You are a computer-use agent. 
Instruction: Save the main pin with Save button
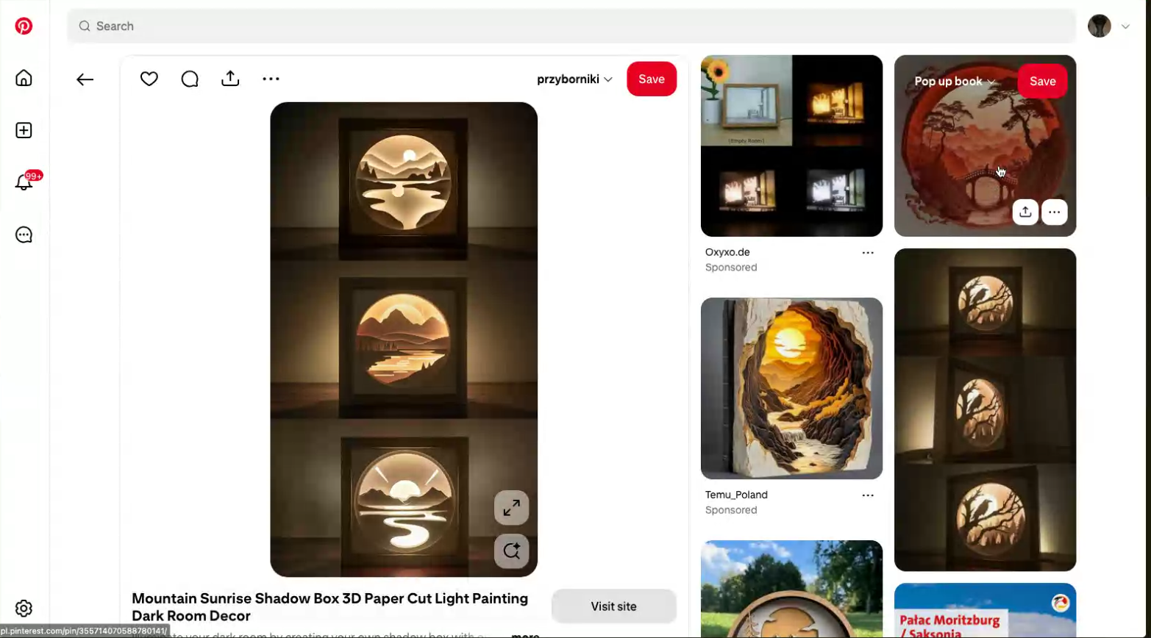click(x=652, y=79)
